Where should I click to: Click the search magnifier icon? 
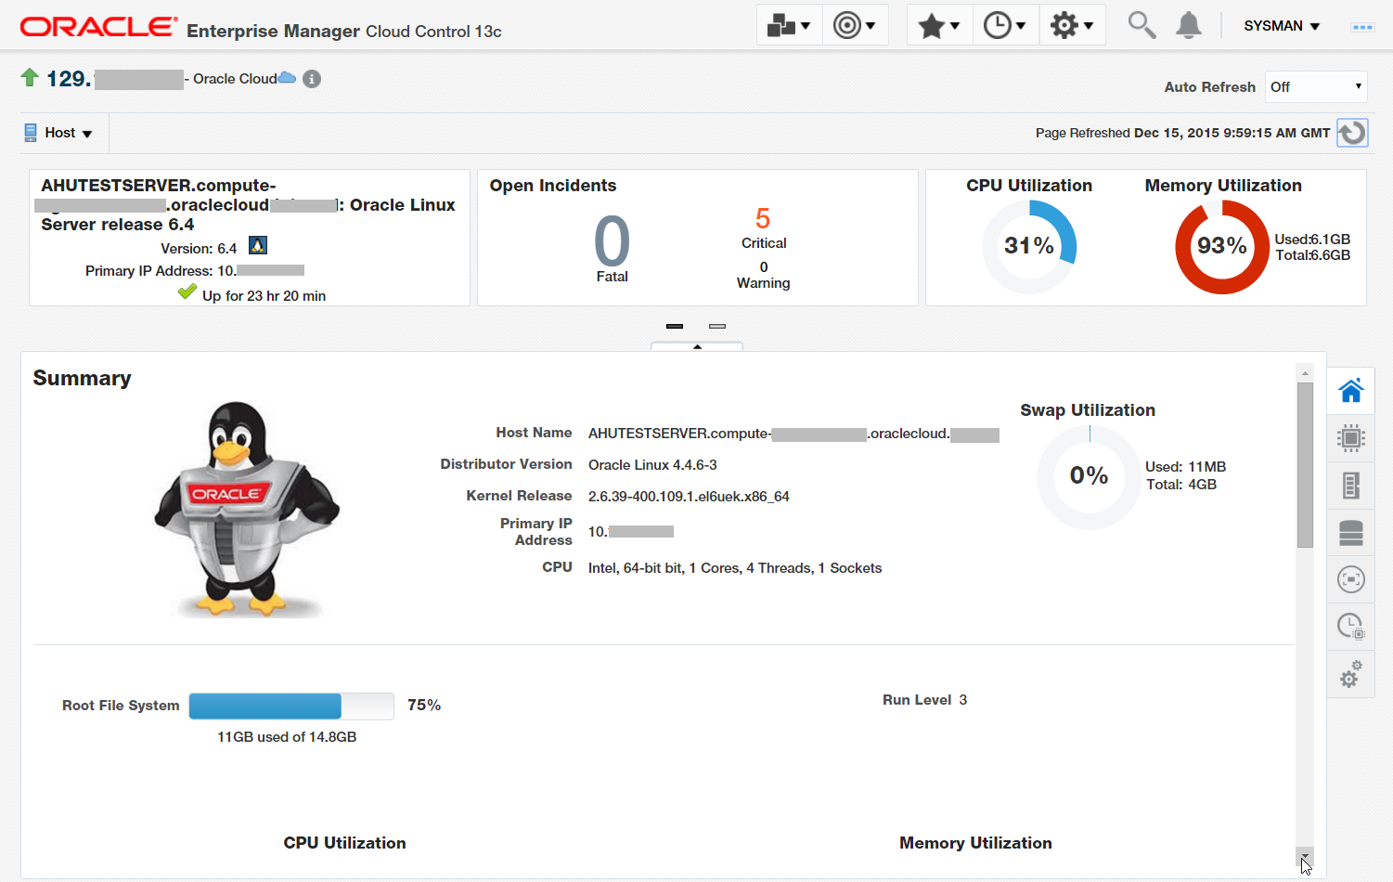click(1141, 25)
